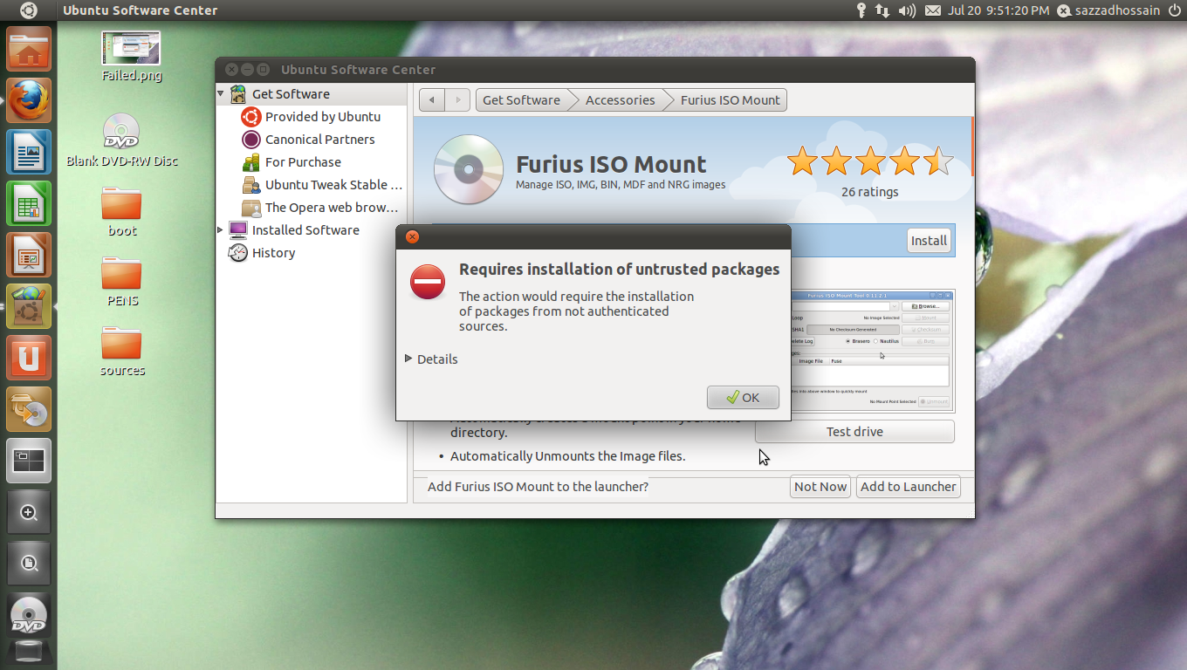Image resolution: width=1187 pixels, height=670 pixels.
Task: Click the back navigation arrow
Action: (431, 100)
